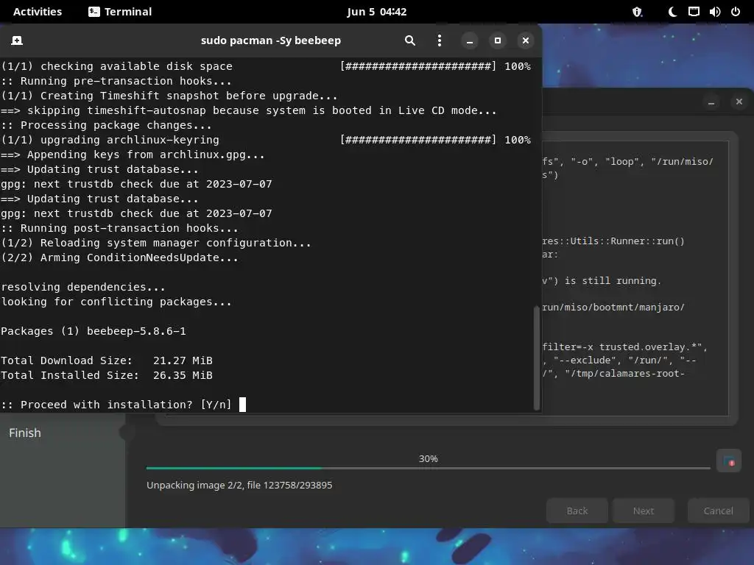
Task: Click the shield icon in top bar
Action: pos(637,12)
